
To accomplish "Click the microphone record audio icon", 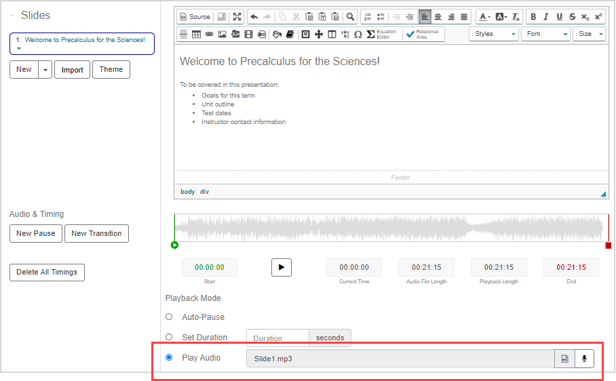I will (x=583, y=359).
